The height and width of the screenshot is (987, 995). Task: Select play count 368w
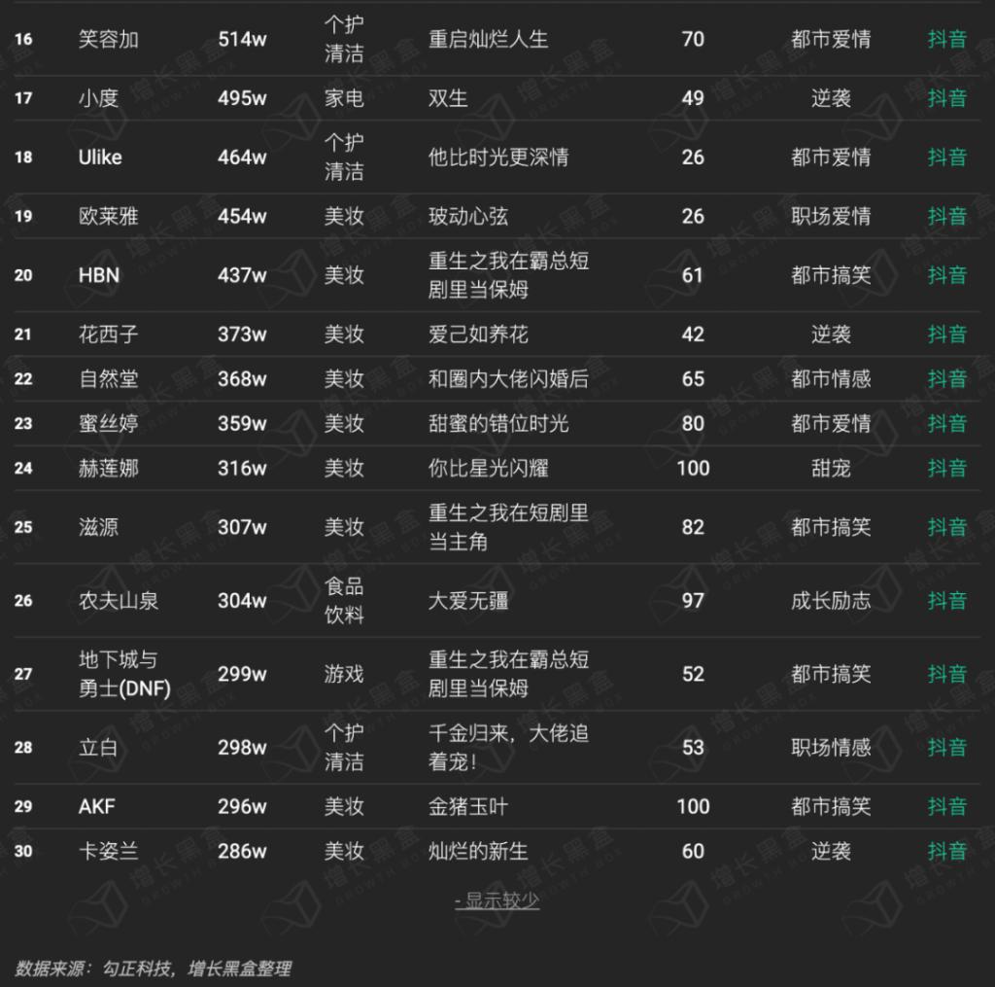pyautogui.click(x=242, y=378)
